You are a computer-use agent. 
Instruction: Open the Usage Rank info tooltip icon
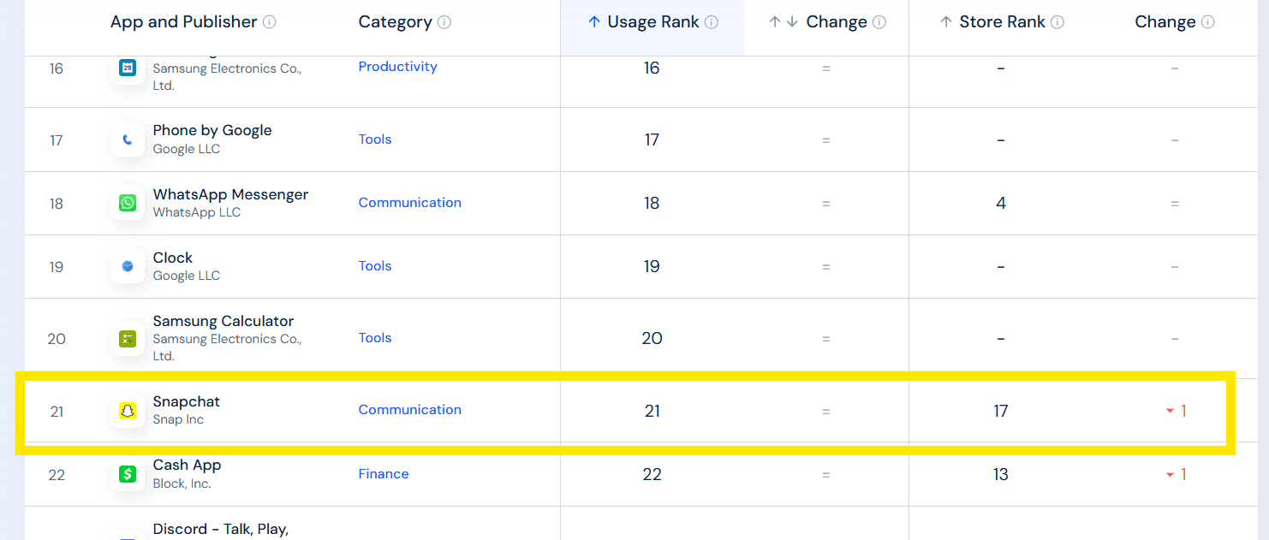point(712,21)
